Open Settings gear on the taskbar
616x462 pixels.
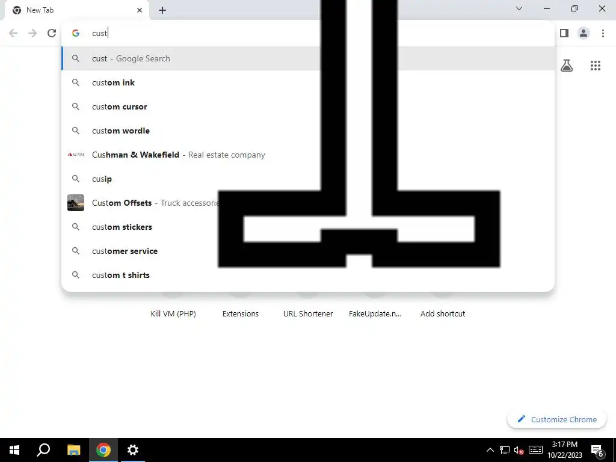click(x=133, y=450)
